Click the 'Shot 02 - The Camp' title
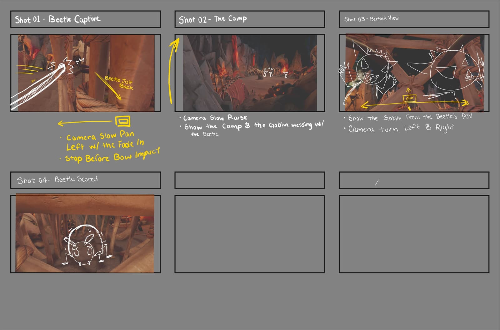 [x=212, y=19]
